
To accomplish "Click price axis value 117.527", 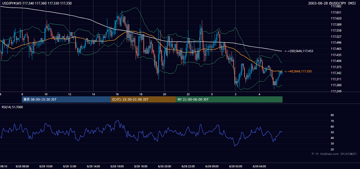I will tap(336, 37).
